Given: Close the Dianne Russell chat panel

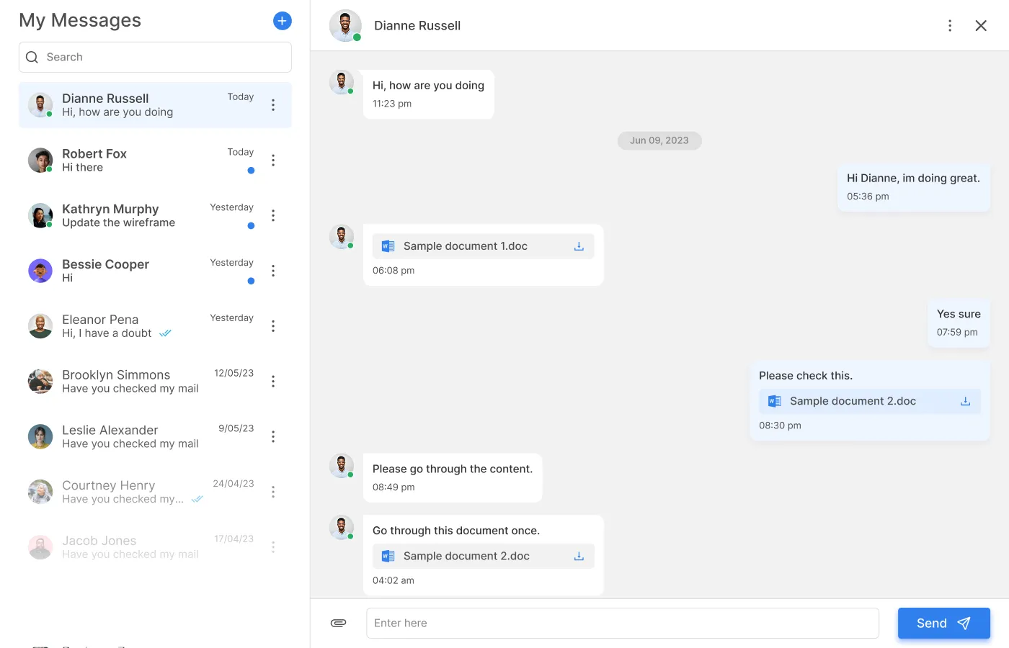Looking at the screenshot, I should point(981,26).
